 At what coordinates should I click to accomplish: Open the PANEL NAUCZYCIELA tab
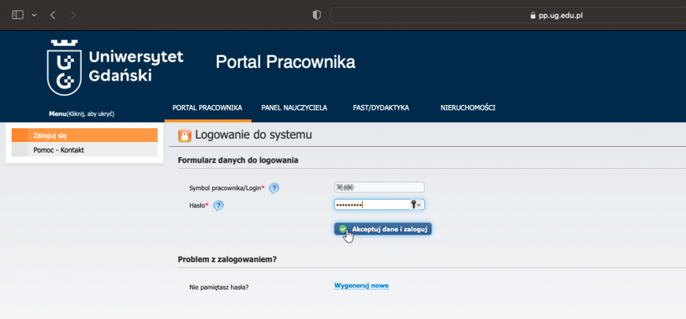click(294, 108)
